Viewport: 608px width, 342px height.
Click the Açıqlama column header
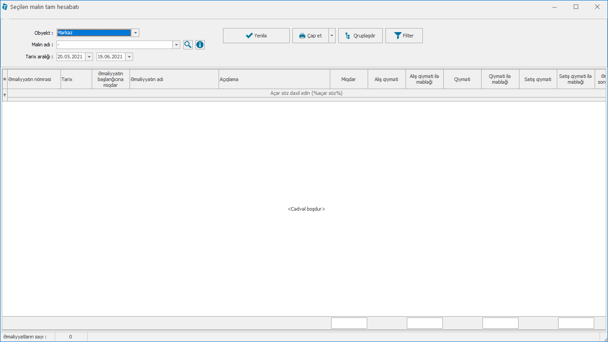[274, 79]
